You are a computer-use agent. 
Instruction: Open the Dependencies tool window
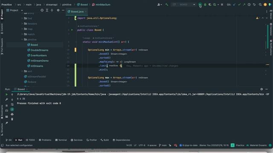(x=121, y=140)
